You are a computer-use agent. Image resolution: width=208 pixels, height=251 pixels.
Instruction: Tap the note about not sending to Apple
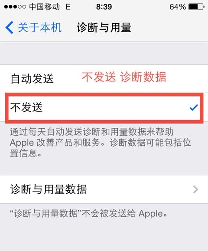pos(89,214)
